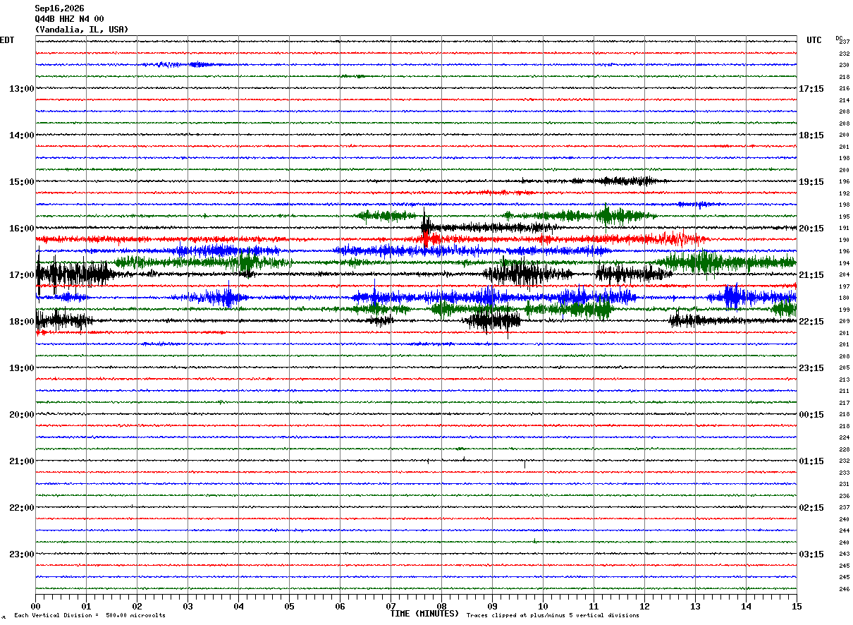Viewport: 853px width, 625px height.
Task: Click the 15 minute tick label
Action: point(797,606)
